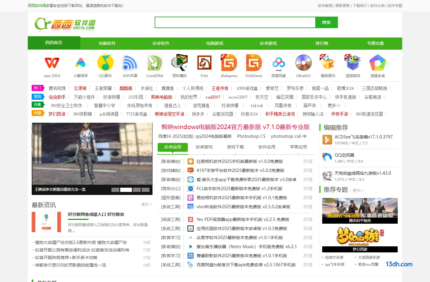Image resolution: width=430 pixels, height=282 pixels.
Task: Open the 软件教程 top link
Action: [325, 6]
